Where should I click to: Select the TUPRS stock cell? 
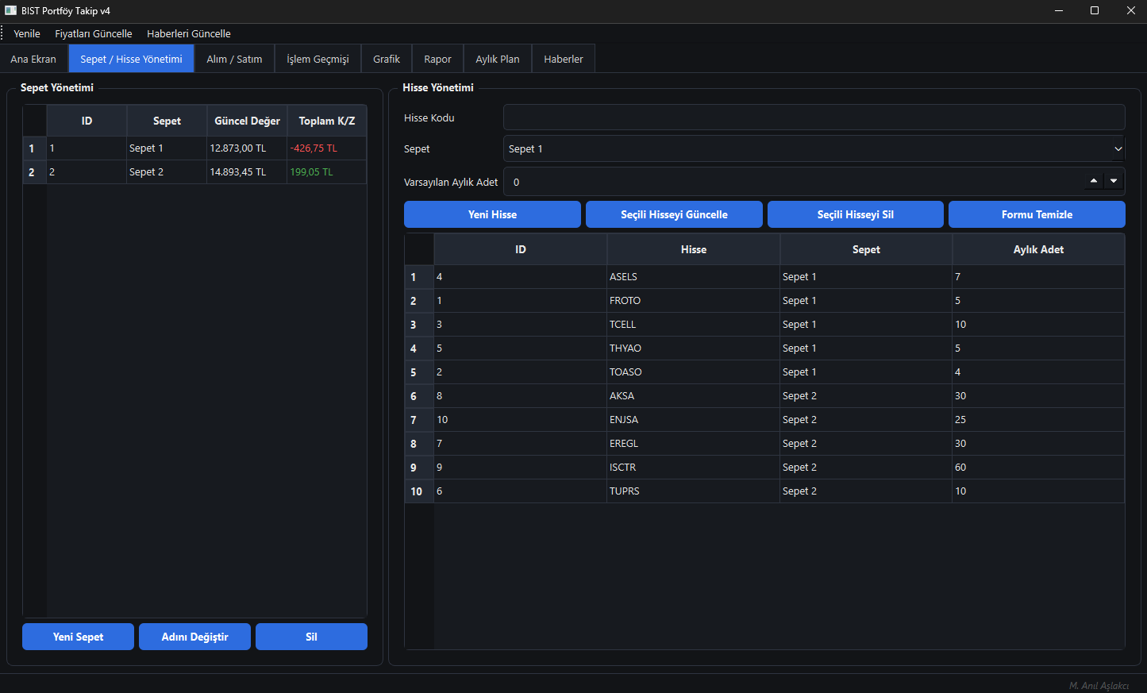tap(693, 491)
